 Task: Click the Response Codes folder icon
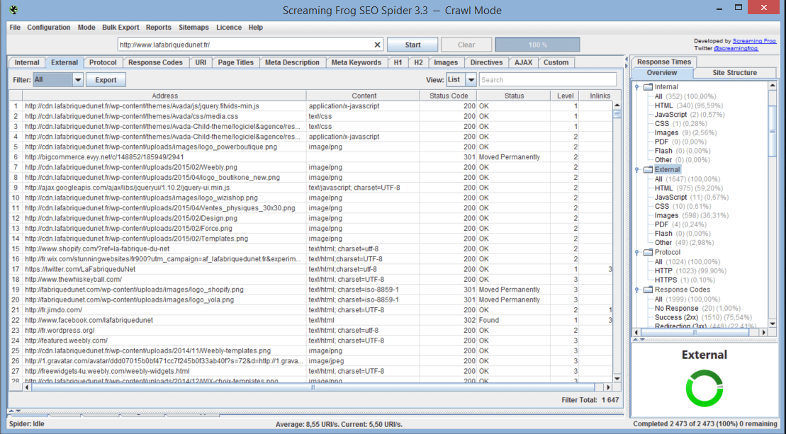[648, 290]
